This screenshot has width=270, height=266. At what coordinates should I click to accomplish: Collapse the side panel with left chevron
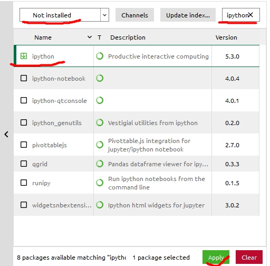point(6,135)
